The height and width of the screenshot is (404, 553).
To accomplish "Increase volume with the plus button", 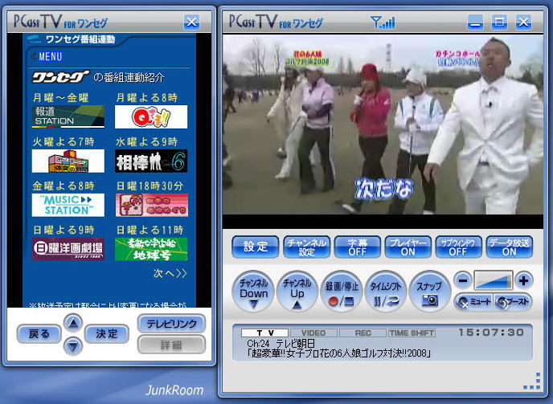I will (x=523, y=280).
